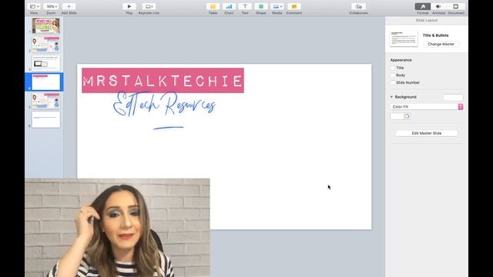Click the Slide Layout panel header
This screenshot has height=277, width=493.
[426, 20]
